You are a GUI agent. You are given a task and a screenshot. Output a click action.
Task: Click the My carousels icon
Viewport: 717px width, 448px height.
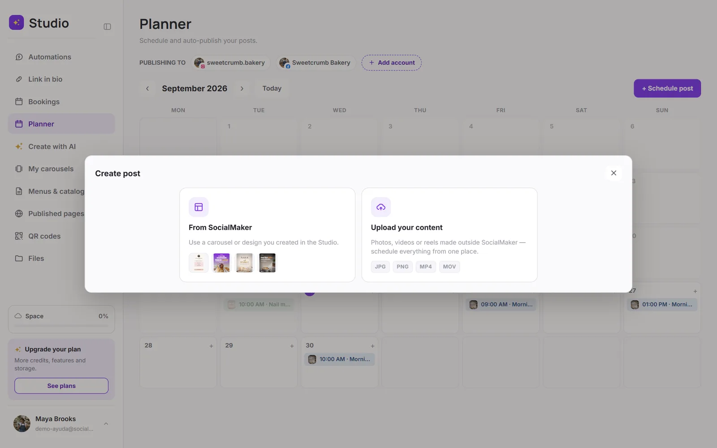(19, 169)
